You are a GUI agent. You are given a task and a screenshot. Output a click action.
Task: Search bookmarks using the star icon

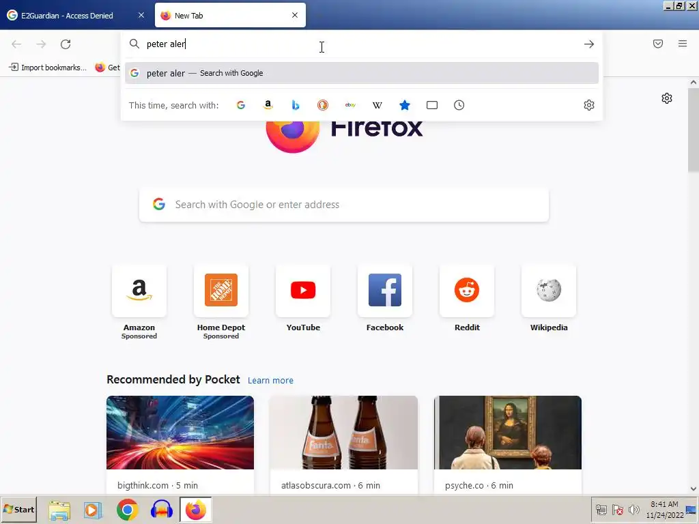[404, 105]
